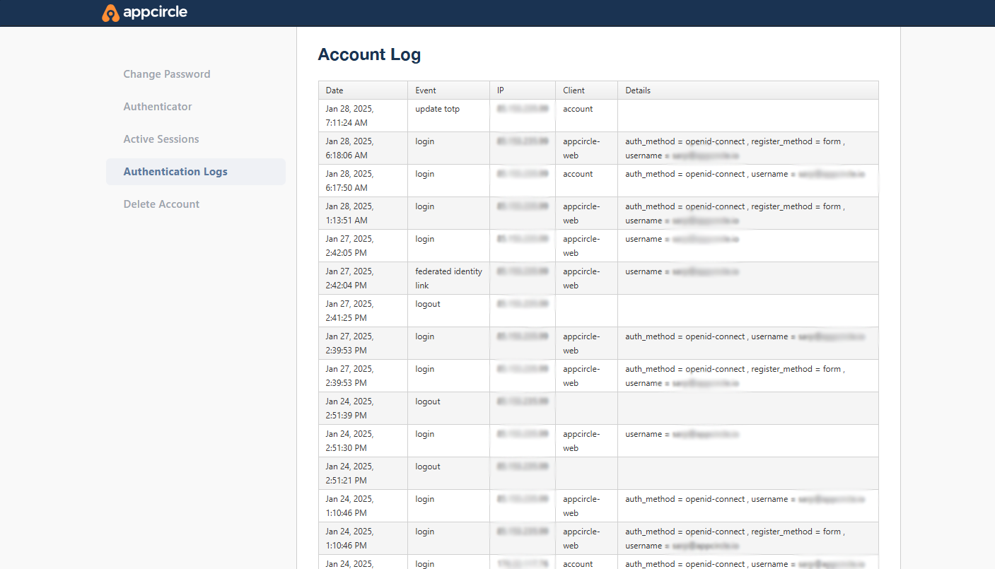Click 'appcircle-web' client in 2:51:30 PM row
995x569 pixels.
pyautogui.click(x=581, y=441)
